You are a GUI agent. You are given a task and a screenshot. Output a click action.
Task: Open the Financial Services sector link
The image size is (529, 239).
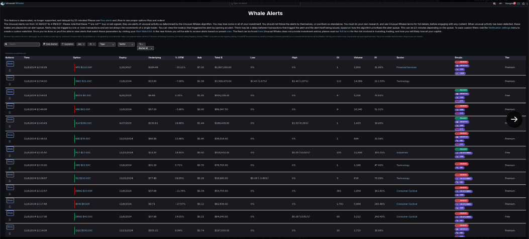click(406, 67)
